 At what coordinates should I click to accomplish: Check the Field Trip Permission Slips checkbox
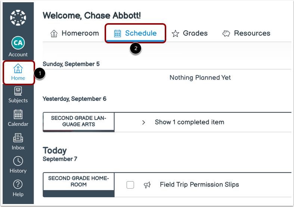[x=130, y=185]
